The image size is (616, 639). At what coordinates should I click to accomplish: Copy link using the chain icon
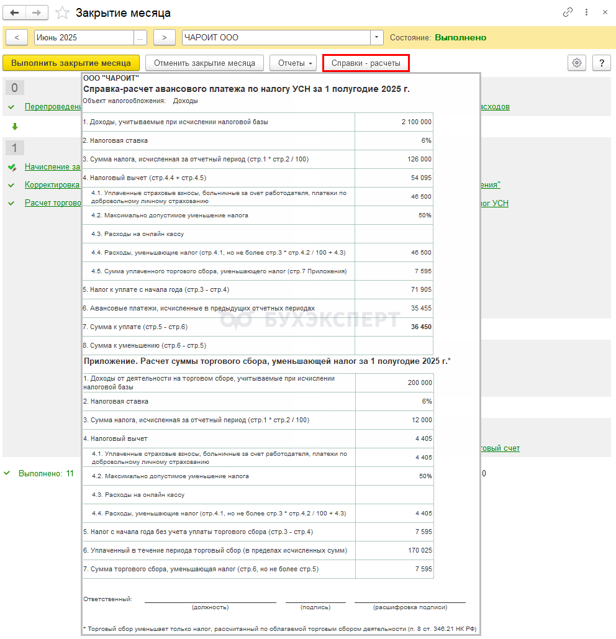568,12
